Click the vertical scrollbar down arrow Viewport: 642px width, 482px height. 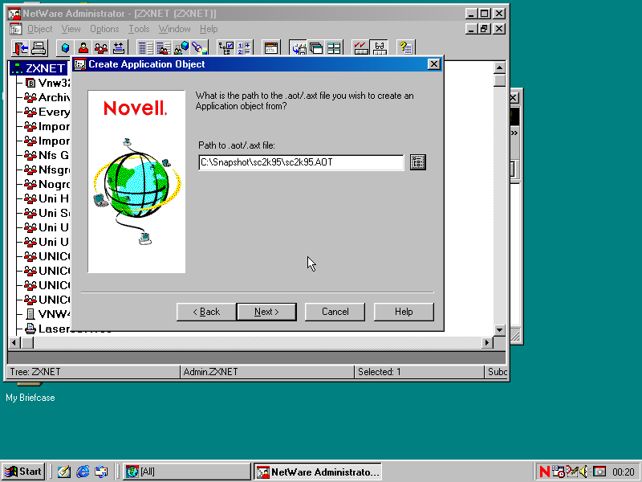pos(499,330)
